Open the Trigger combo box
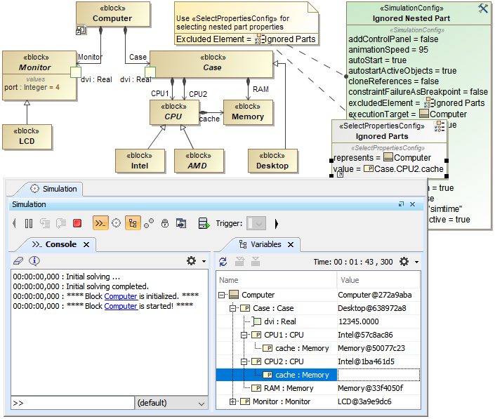 pyautogui.click(x=257, y=223)
